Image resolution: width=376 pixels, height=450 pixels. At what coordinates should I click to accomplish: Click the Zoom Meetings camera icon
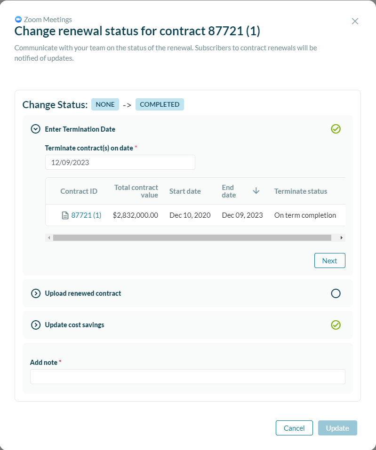[x=18, y=20]
